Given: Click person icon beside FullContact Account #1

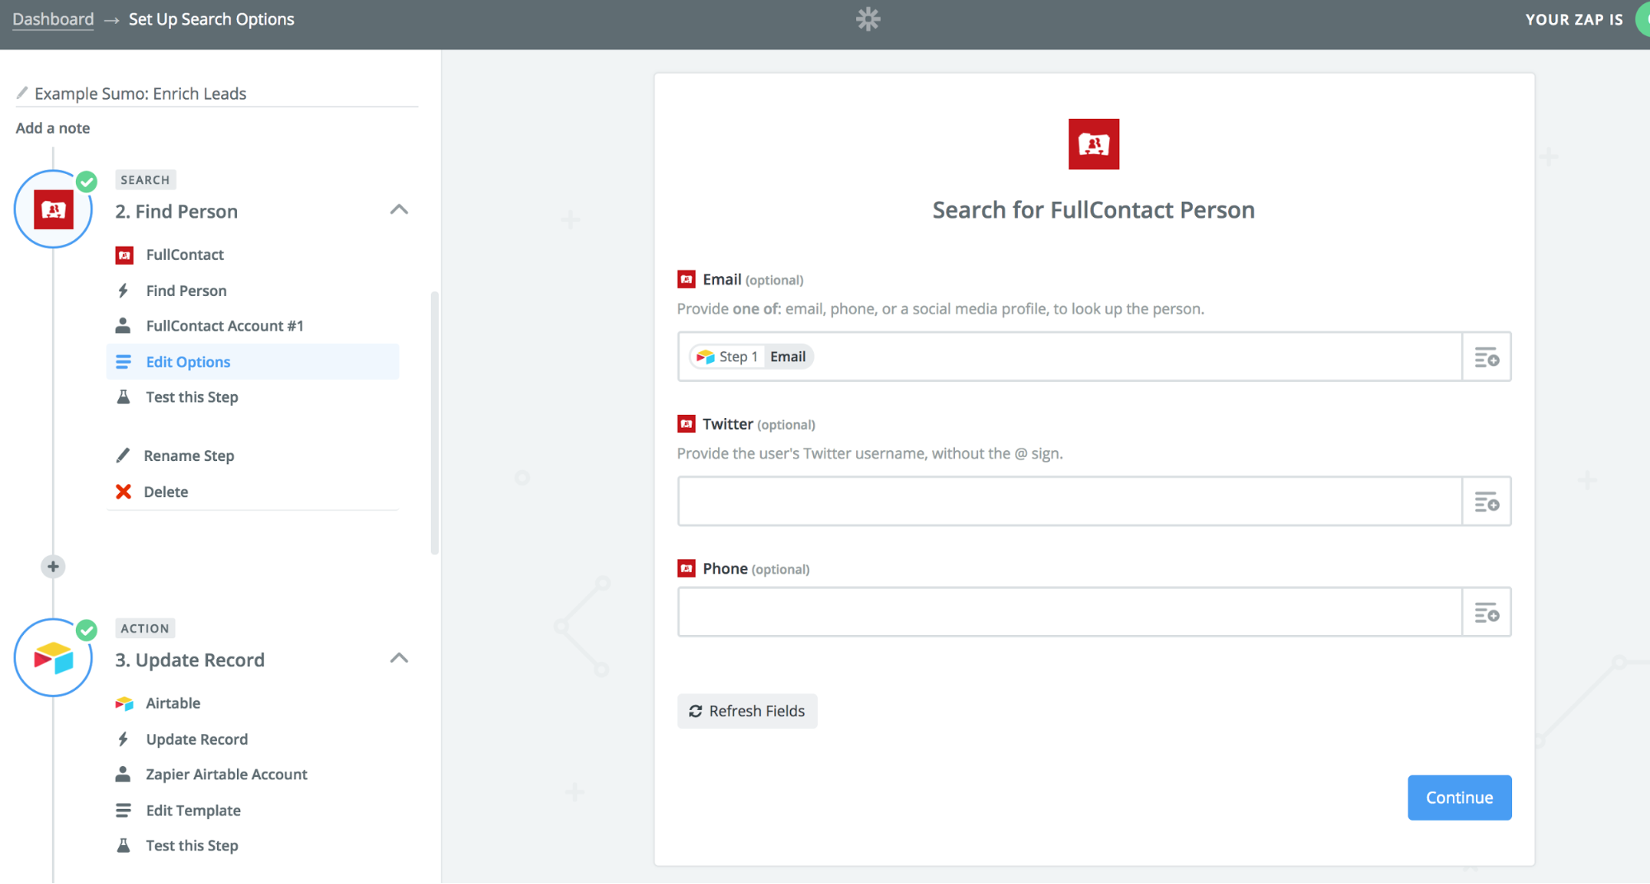Looking at the screenshot, I should [x=123, y=326].
